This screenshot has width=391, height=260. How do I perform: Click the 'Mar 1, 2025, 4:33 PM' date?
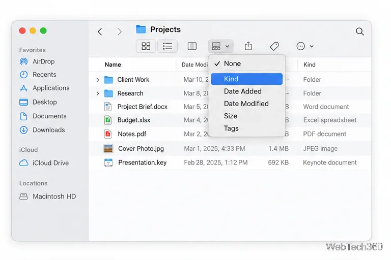point(214,149)
